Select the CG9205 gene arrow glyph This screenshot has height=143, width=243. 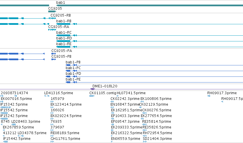52,11
